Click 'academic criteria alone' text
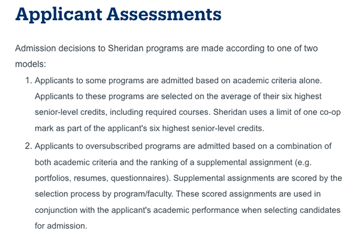This screenshot has width=357, height=238. pos(277,81)
